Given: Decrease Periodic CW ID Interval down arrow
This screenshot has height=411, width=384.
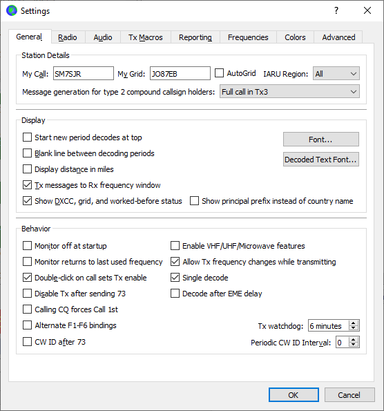Looking at the screenshot, I should tap(354, 345).
